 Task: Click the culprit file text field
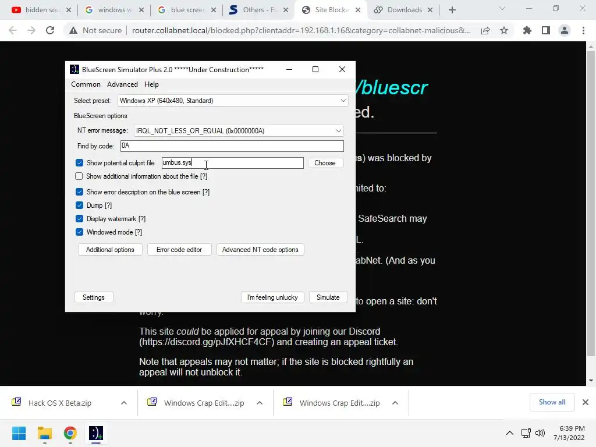tap(233, 163)
